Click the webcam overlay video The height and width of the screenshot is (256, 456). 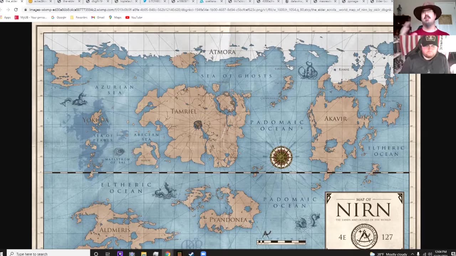coord(425,37)
